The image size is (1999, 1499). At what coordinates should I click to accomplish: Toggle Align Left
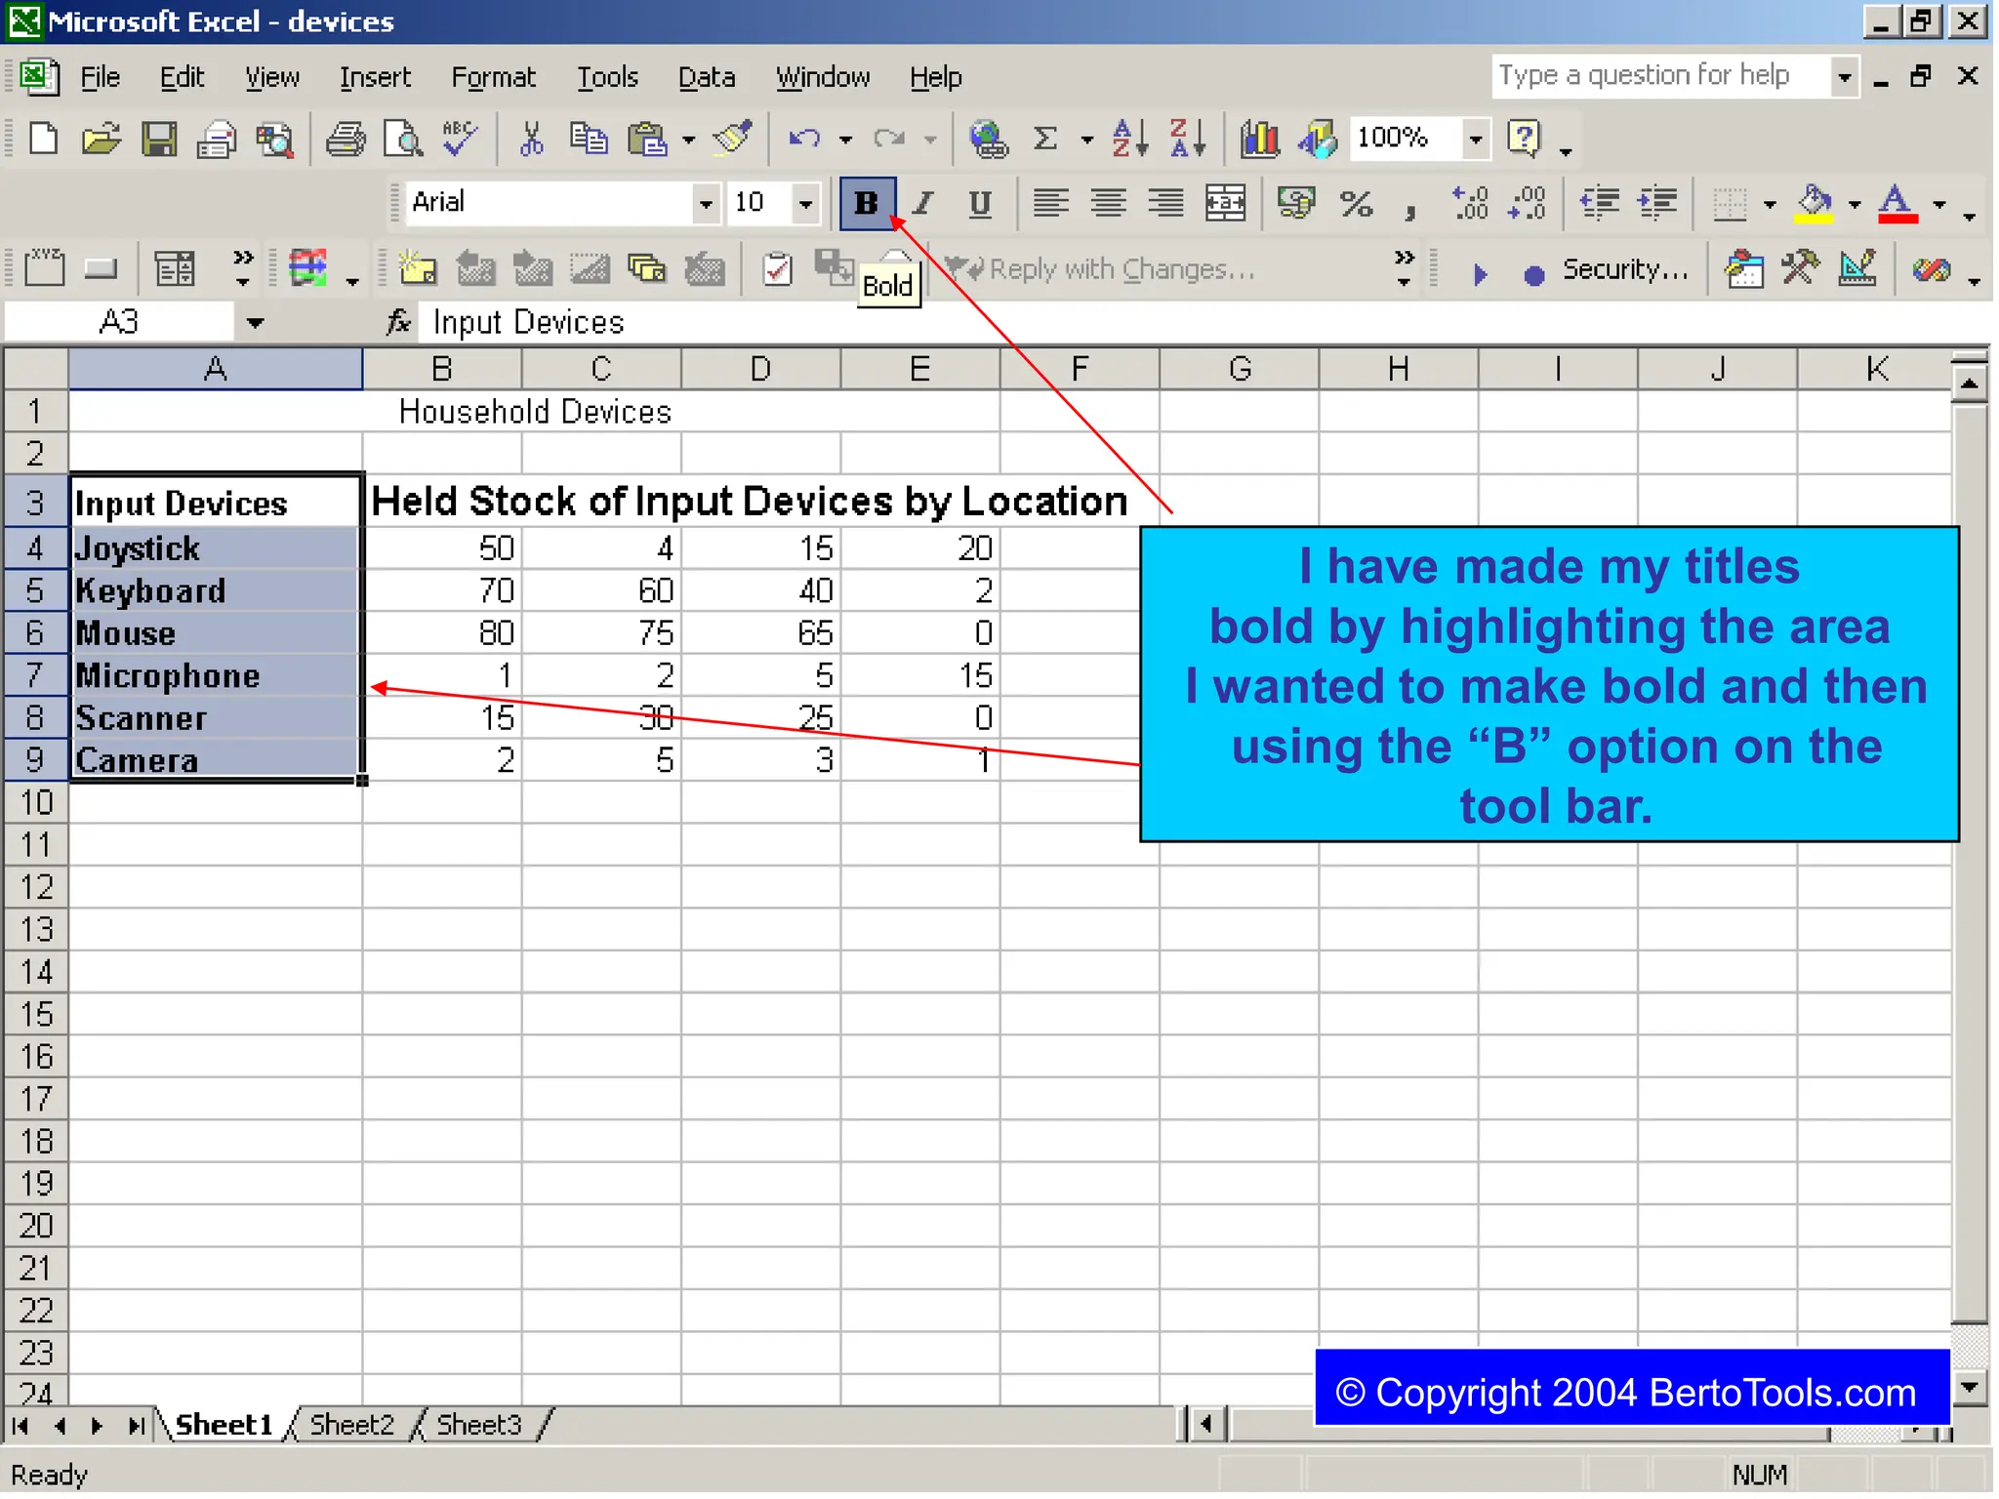tap(1050, 203)
